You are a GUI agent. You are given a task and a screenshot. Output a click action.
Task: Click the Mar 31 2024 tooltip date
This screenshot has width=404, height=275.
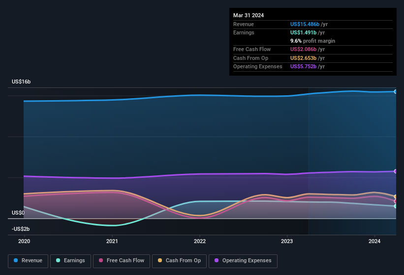tap(249, 15)
